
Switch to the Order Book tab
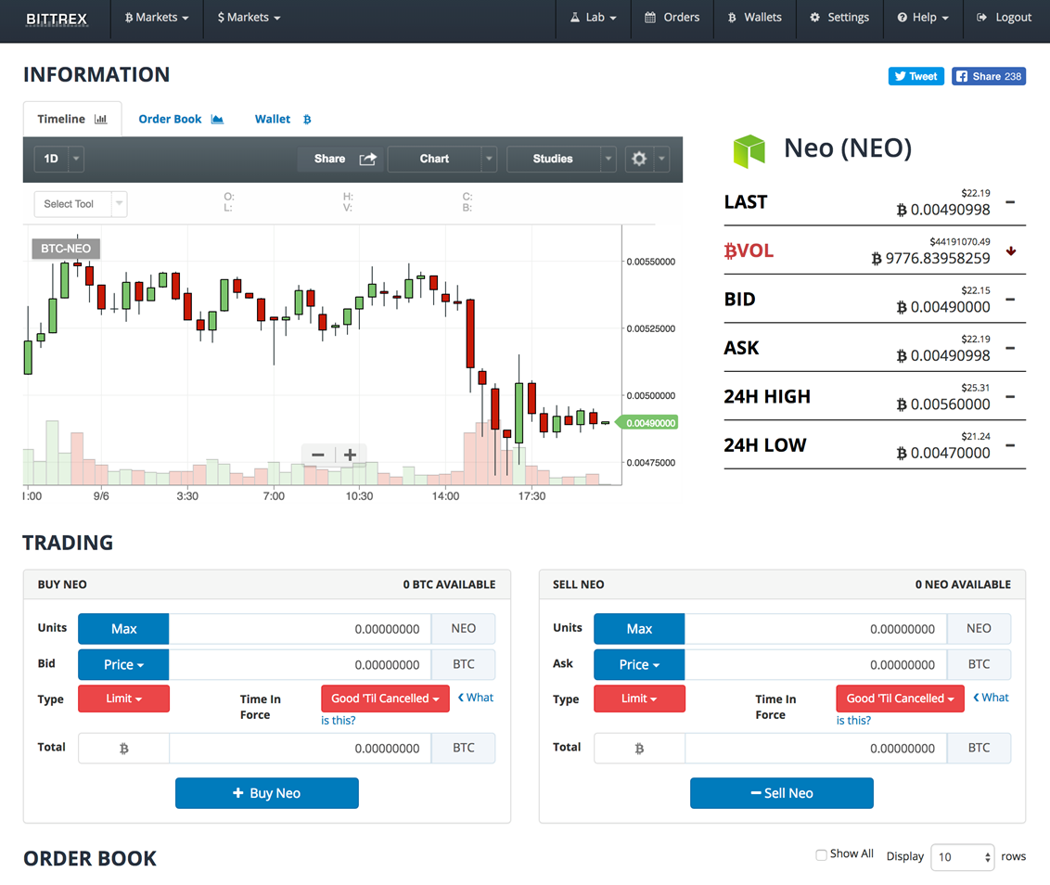coord(181,120)
